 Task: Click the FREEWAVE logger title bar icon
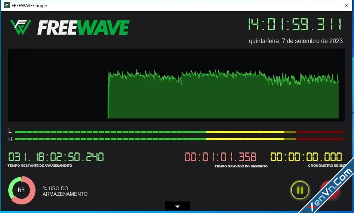click(x=7, y=5)
